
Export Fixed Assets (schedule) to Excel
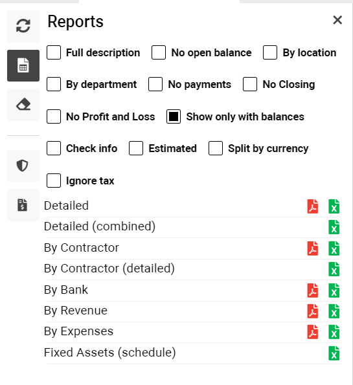(334, 353)
